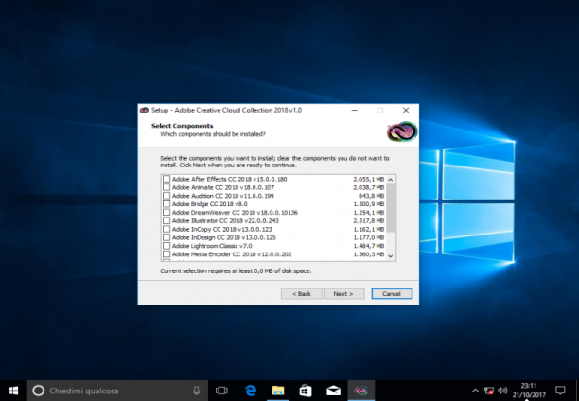Tick the Adobe Bridge CC 2018 checkbox
Viewport: 579px width, 401px height.
(x=167, y=204)
